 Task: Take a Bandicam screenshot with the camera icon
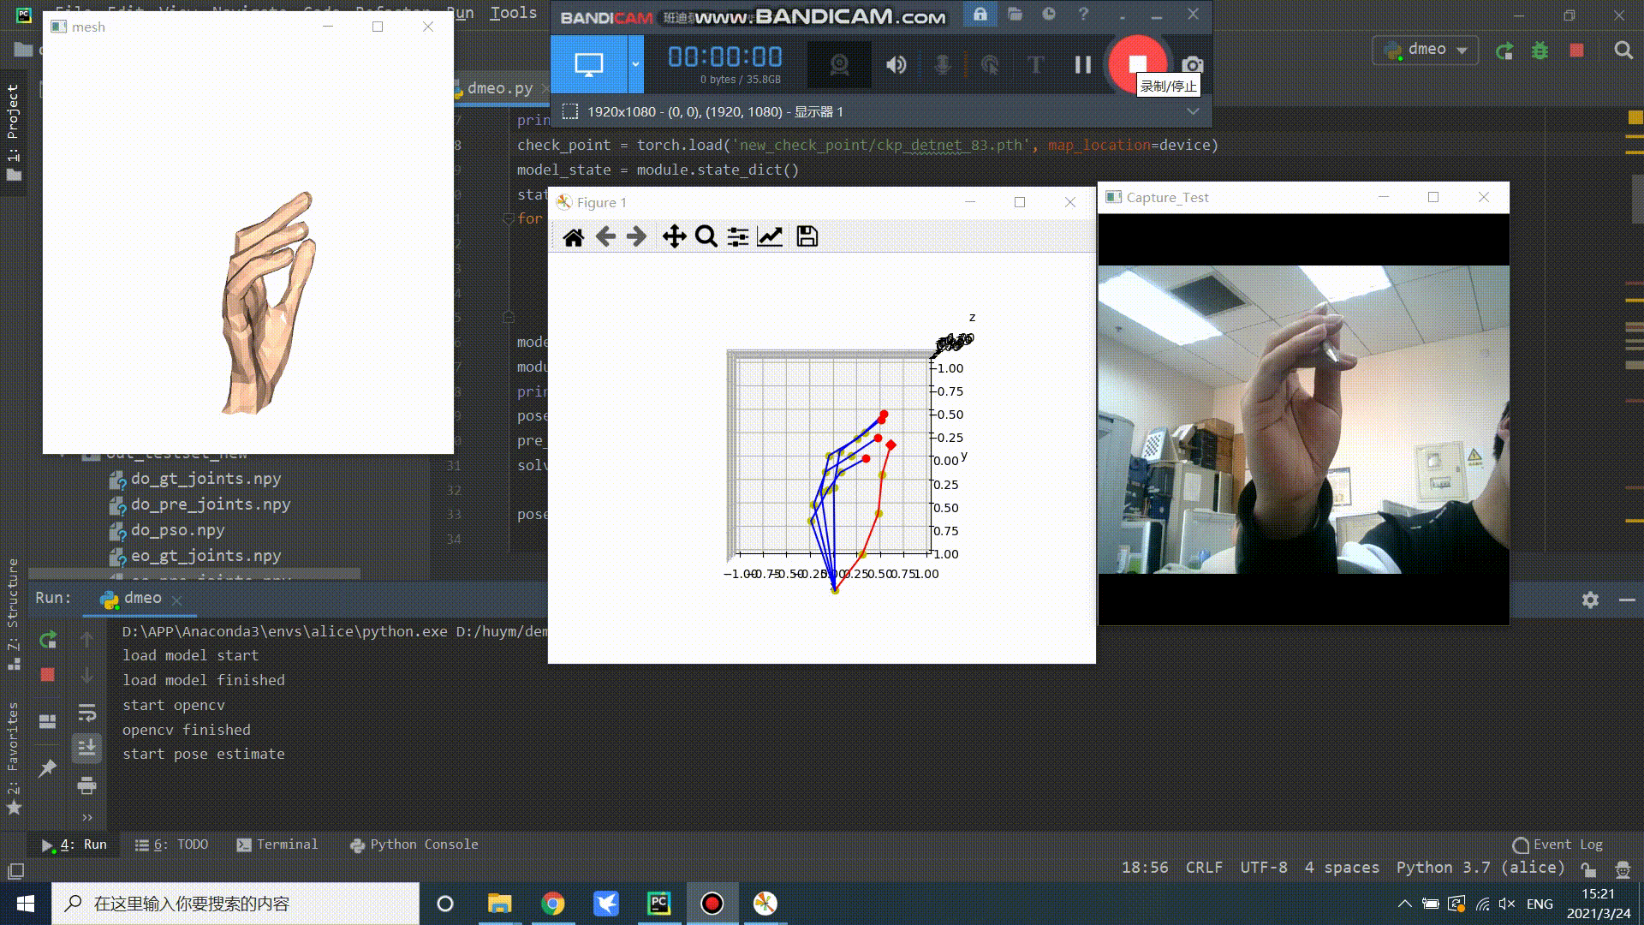(x=1192, y=65)
